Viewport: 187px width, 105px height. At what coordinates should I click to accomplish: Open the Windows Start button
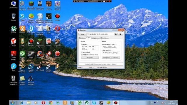tap(12, 103)
